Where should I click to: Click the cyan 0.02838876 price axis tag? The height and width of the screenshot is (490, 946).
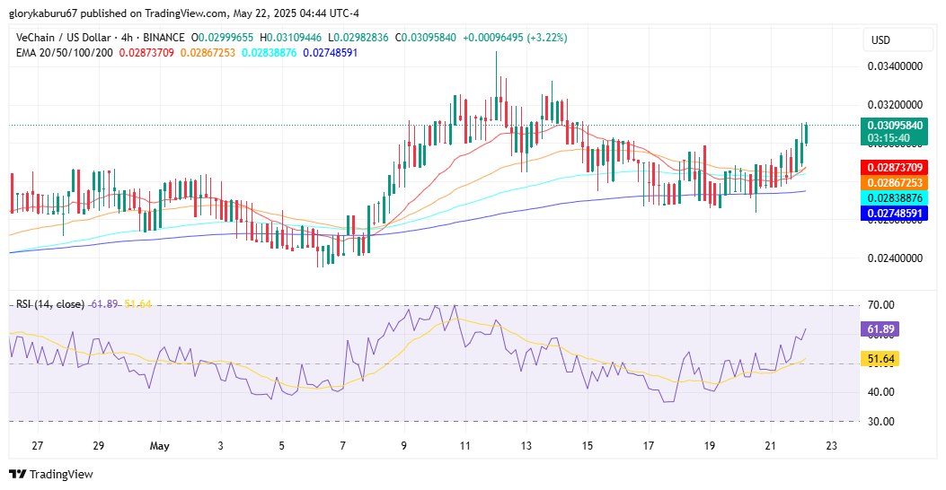pos(894,197)
